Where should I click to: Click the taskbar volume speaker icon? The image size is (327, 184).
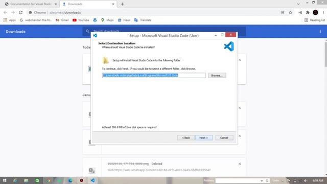point(306,180)
